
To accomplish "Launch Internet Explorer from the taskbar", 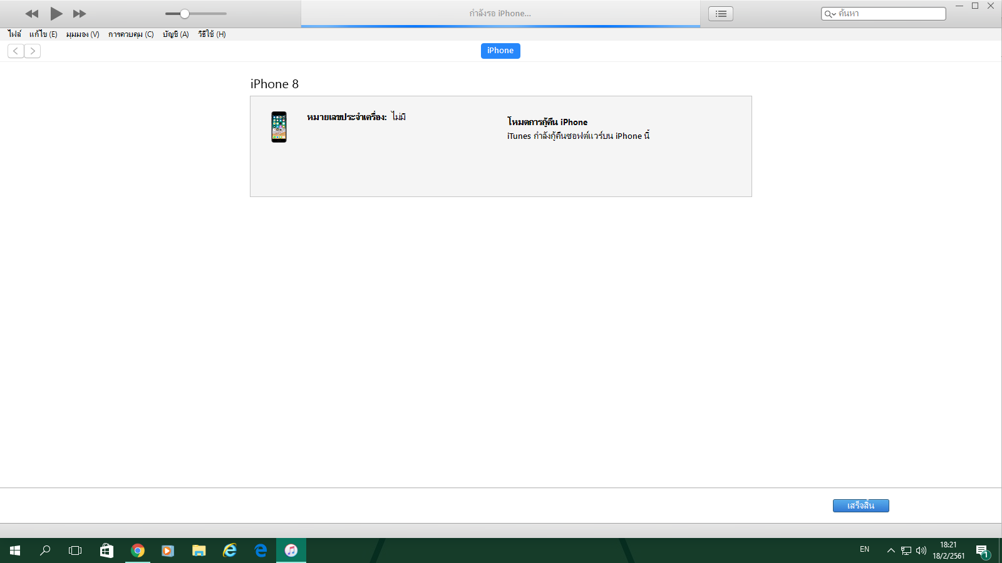I will coord(230,550).
